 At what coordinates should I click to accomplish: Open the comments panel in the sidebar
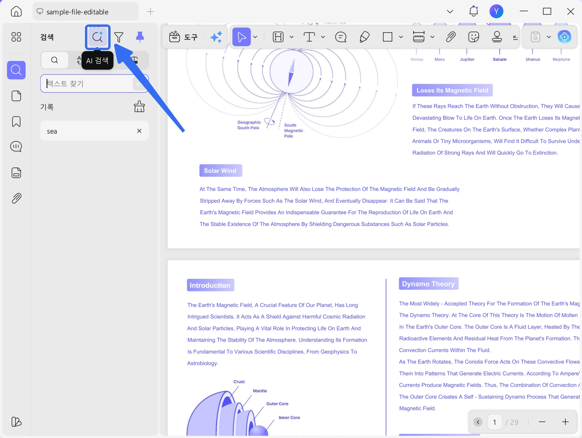(16, 147)
